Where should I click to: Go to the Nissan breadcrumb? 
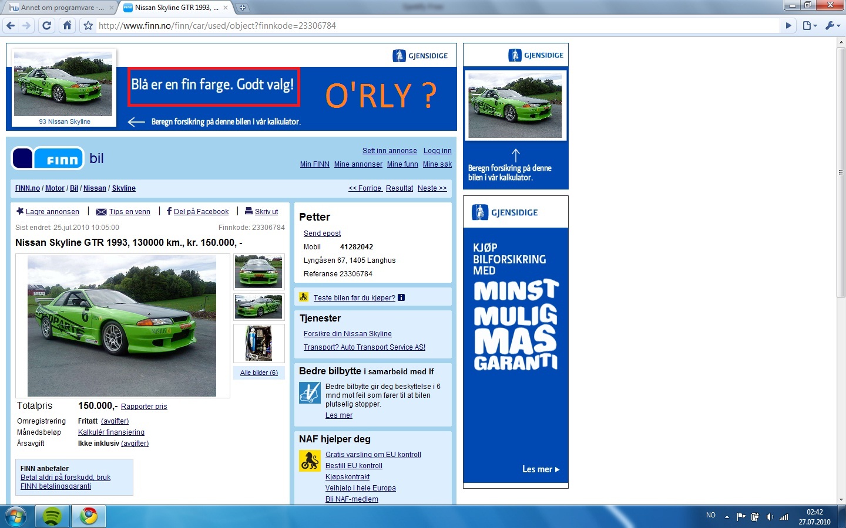click(95, 188)
